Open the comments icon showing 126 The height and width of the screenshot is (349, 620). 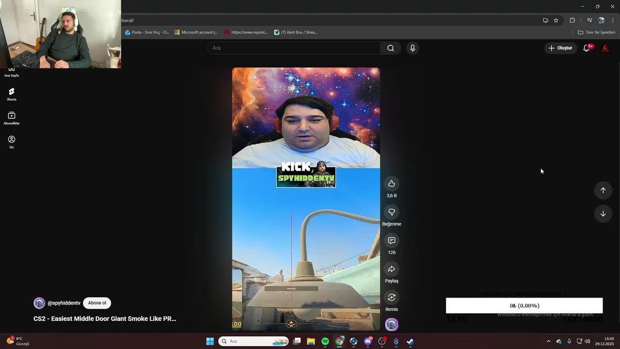pos(391,240)
